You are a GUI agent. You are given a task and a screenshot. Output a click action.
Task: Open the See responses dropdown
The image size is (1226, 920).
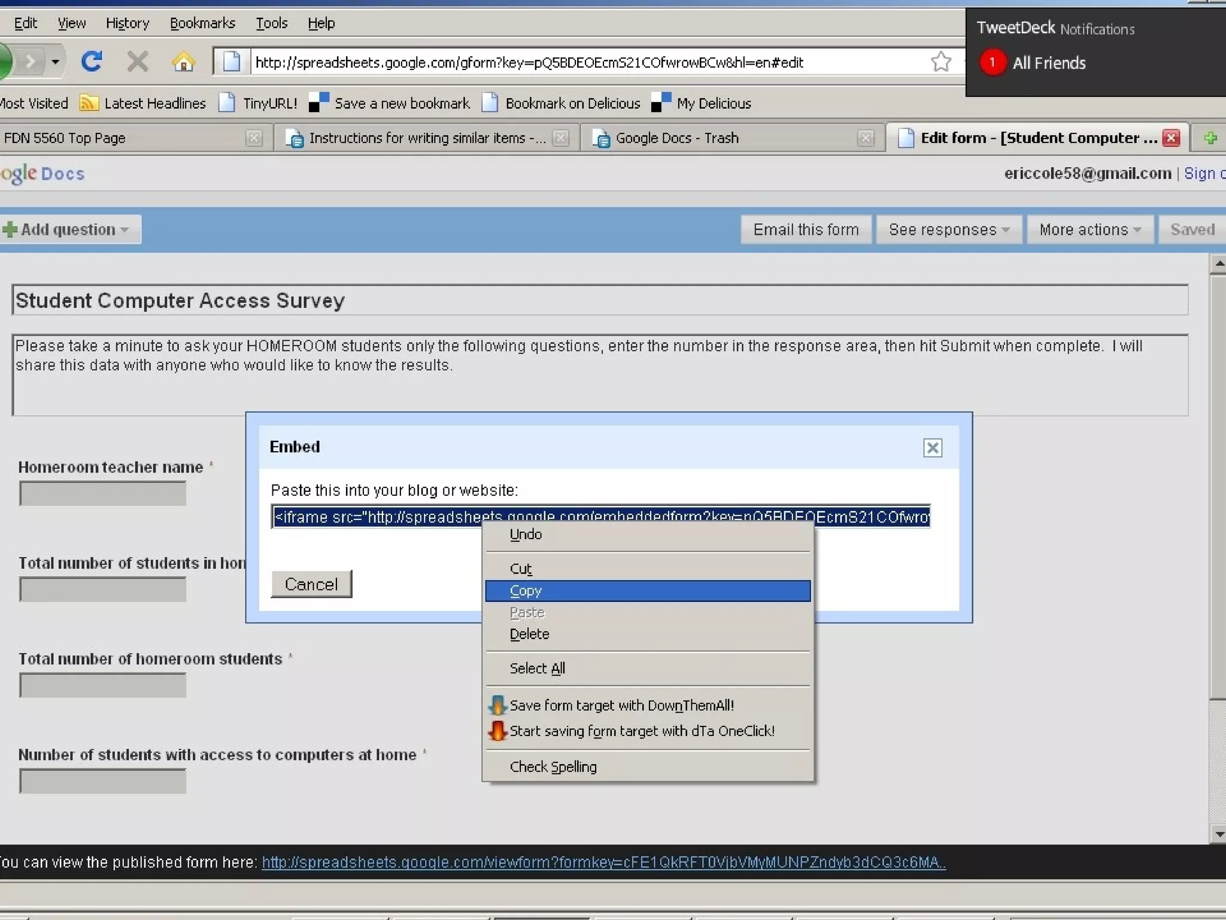point(948,229)
